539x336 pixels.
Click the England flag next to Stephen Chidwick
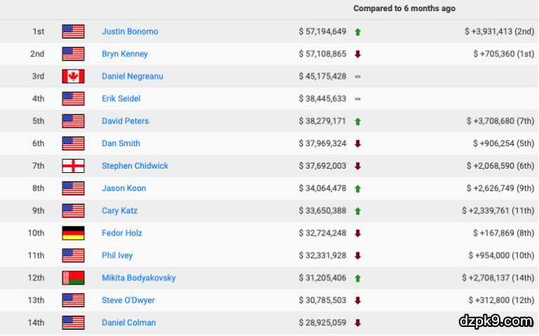coord(73,166)
